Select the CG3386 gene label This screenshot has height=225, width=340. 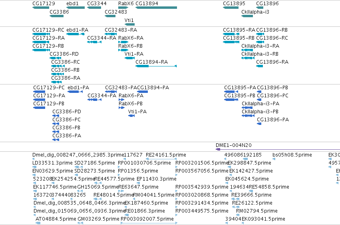coord(59,12)
